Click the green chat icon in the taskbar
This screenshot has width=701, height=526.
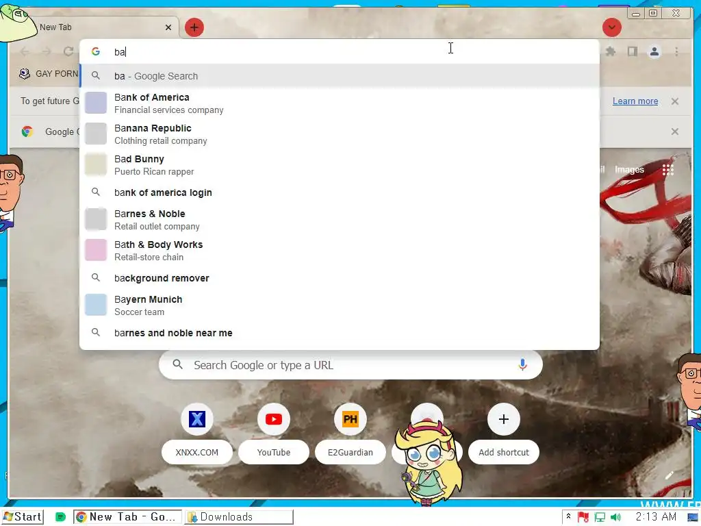coord(60,518)
